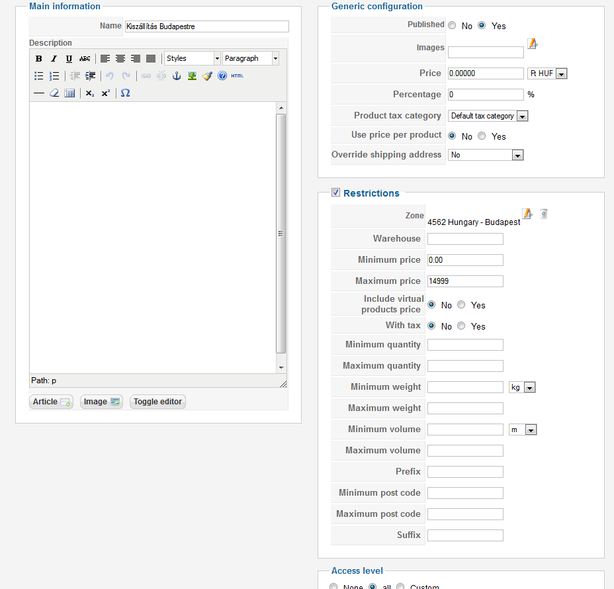Center-align the description text
This screenshot has width=614, height=589.
[x=120, y=59]
